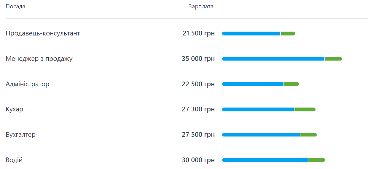Image resolution: width=368 pixels, height=169 pixels.
Task: Click the 35 000 грн salary value
Action: coord(198,59)
